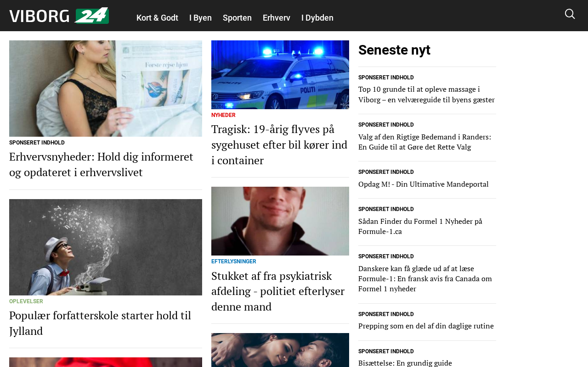The width and height of the screenshot is (588, 367).
Task: Select the EFTERLYSNINGER category tag
Action: (x=234, y=261)
